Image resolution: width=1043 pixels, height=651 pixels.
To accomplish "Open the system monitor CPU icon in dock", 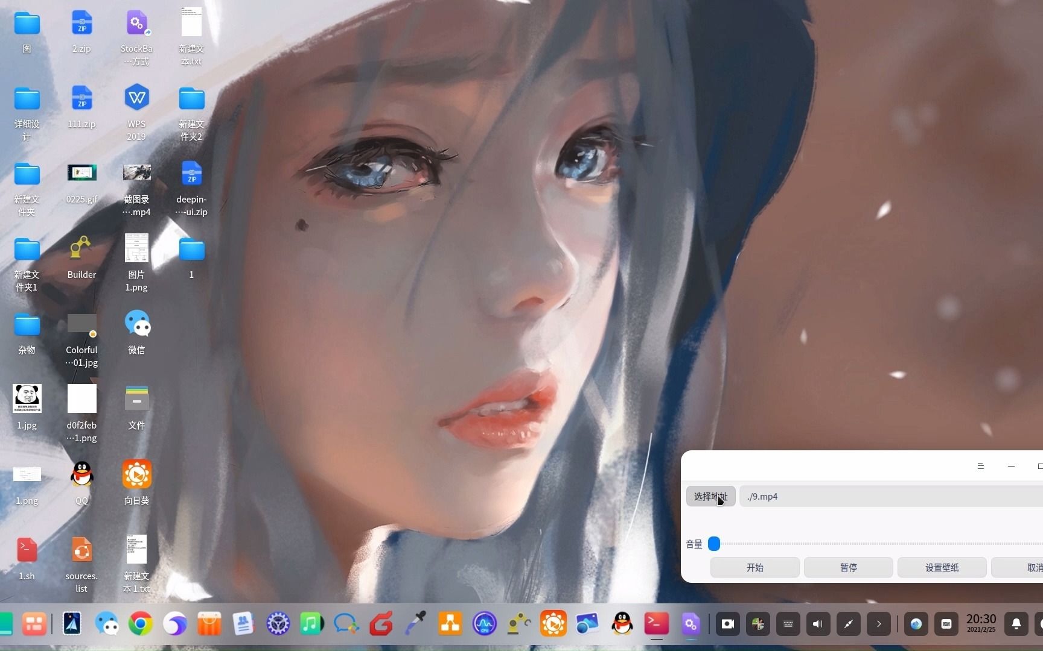I will (484, 624).
